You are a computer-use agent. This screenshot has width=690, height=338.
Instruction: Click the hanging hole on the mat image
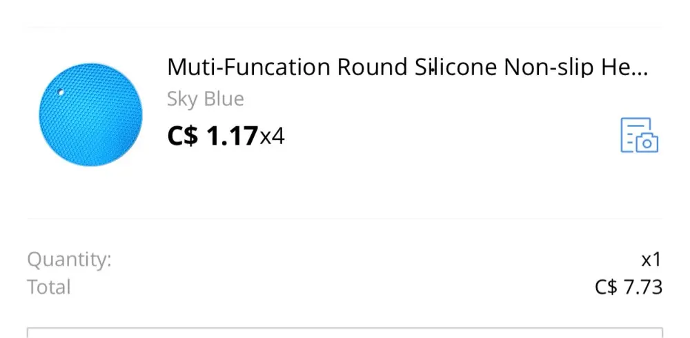(x=61, y=92)
